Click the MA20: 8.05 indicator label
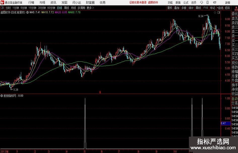This screenshot has height=153, width=238. pos(61,12)
